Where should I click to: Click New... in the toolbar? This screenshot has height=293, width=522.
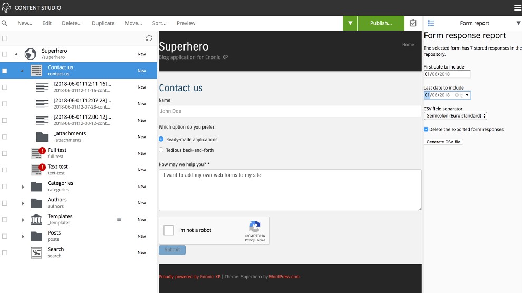(x=25, y=23)
